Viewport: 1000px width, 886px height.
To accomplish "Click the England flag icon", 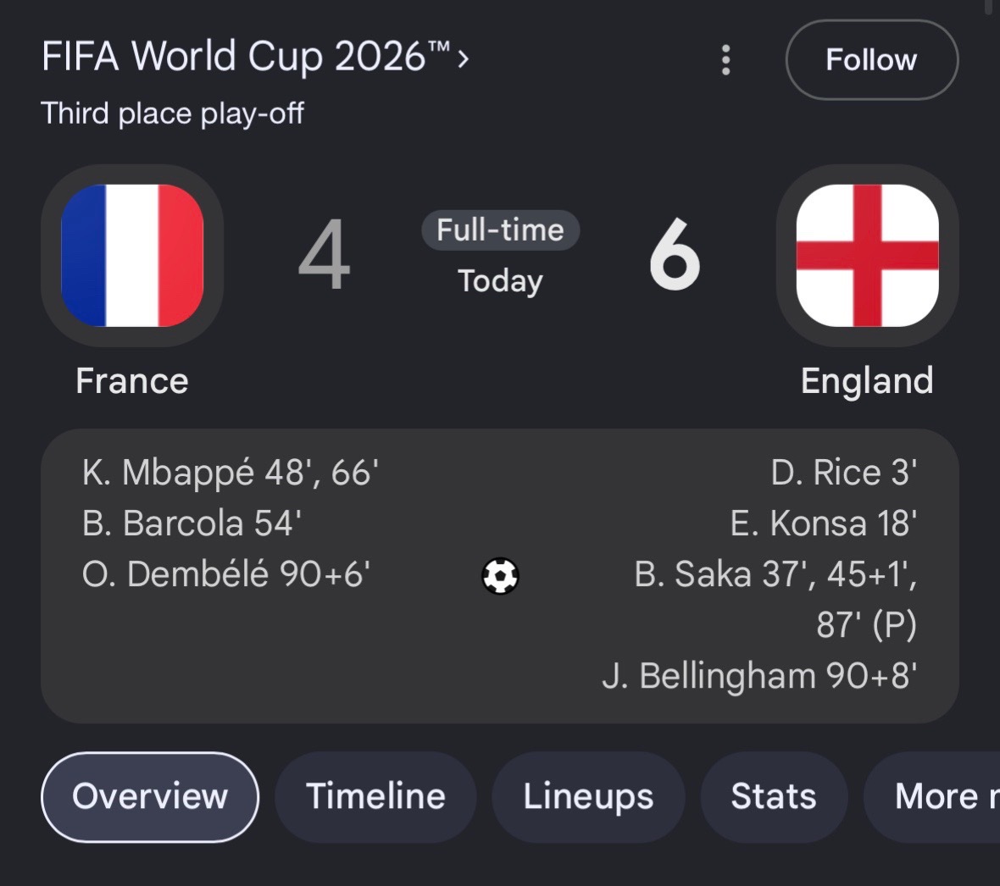I will (867, 256).
